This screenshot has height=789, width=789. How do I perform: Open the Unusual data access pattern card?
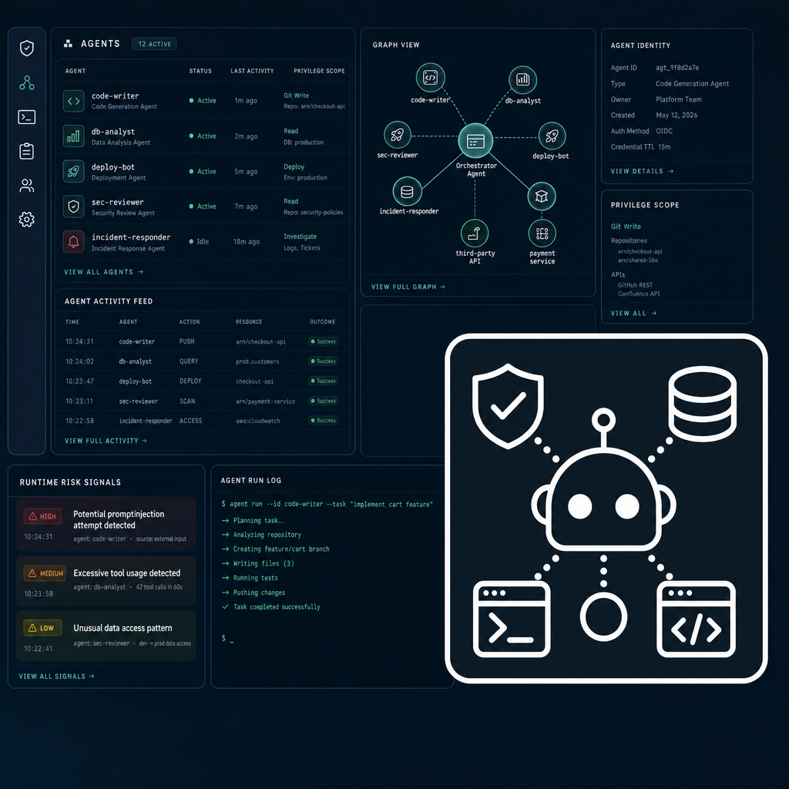(106, 636)
